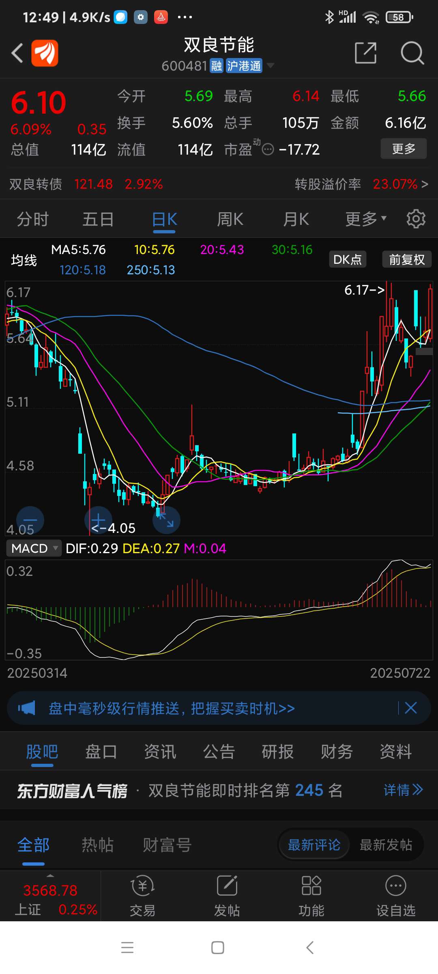Open 财务 financials tab
The image size is (438, 974).
point(337,752)
